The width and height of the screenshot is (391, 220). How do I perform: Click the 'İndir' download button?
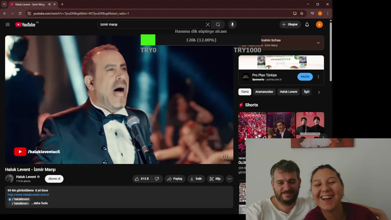click(196, 179)
